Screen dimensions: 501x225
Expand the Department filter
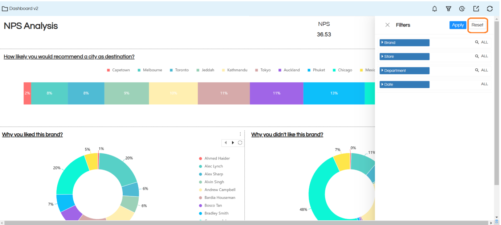tap(404, 71)
